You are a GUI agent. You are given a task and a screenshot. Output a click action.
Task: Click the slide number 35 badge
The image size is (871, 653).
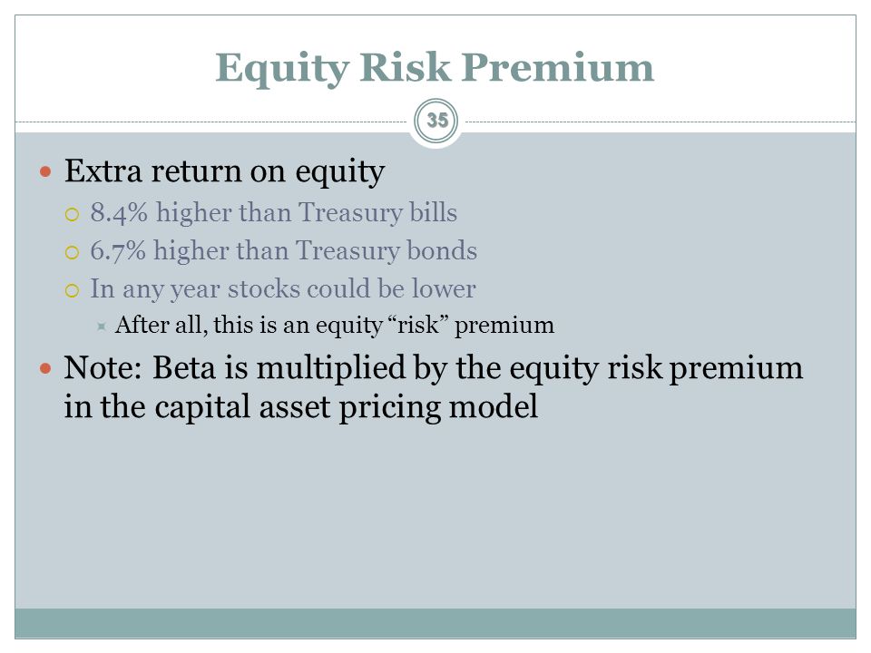point(436,121)
